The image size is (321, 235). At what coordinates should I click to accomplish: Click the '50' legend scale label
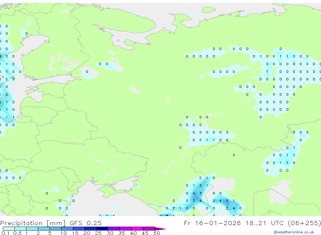click(157, 233)
